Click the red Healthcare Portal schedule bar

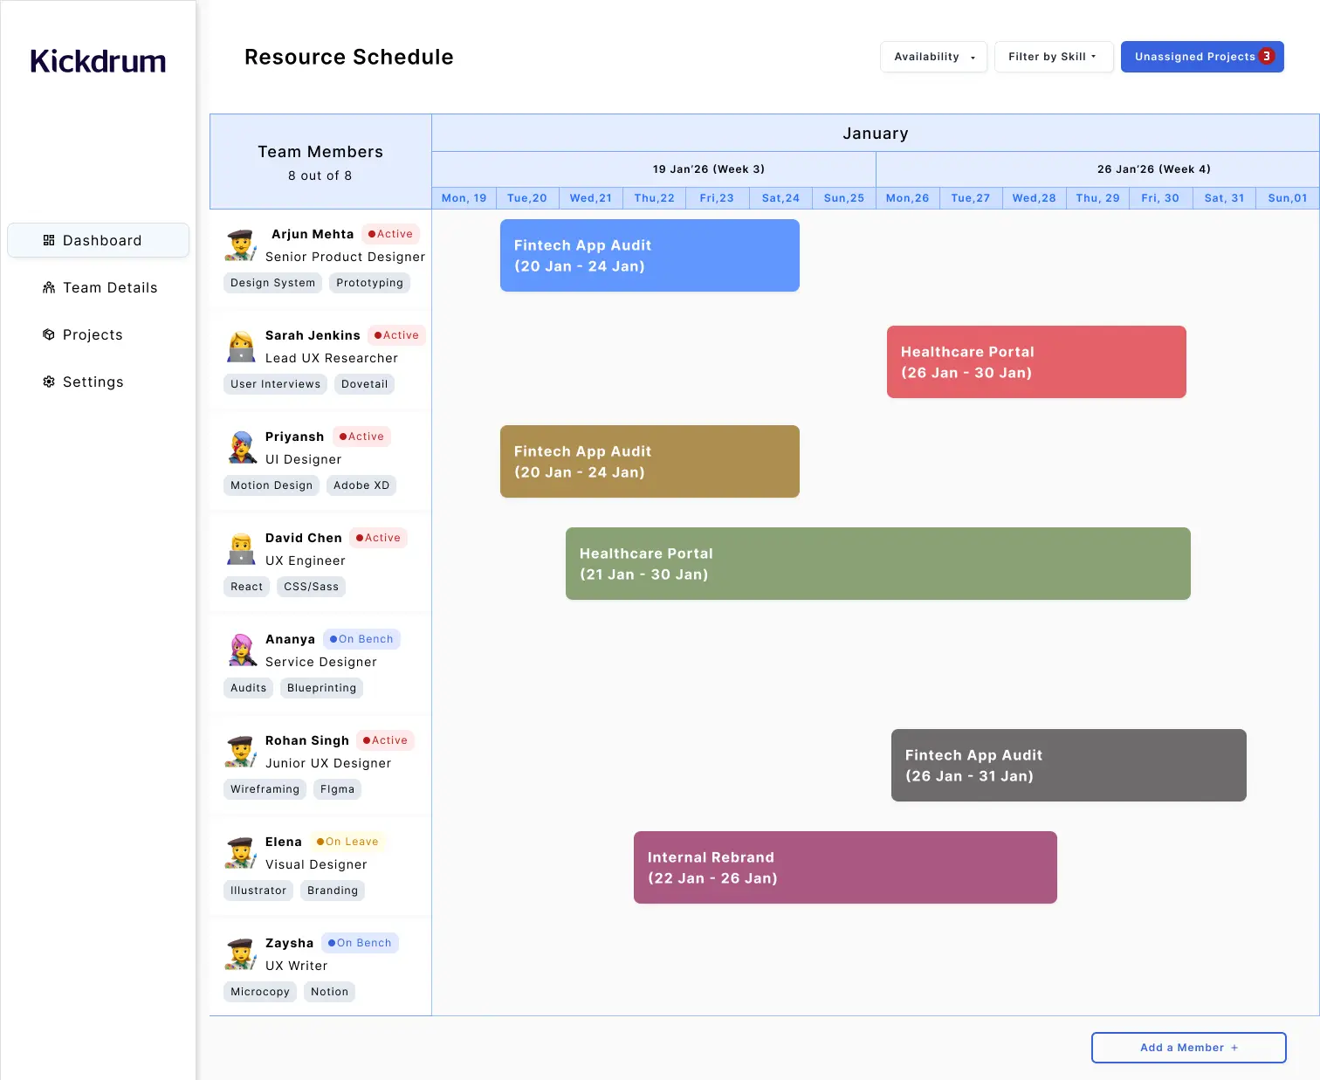1036,361
